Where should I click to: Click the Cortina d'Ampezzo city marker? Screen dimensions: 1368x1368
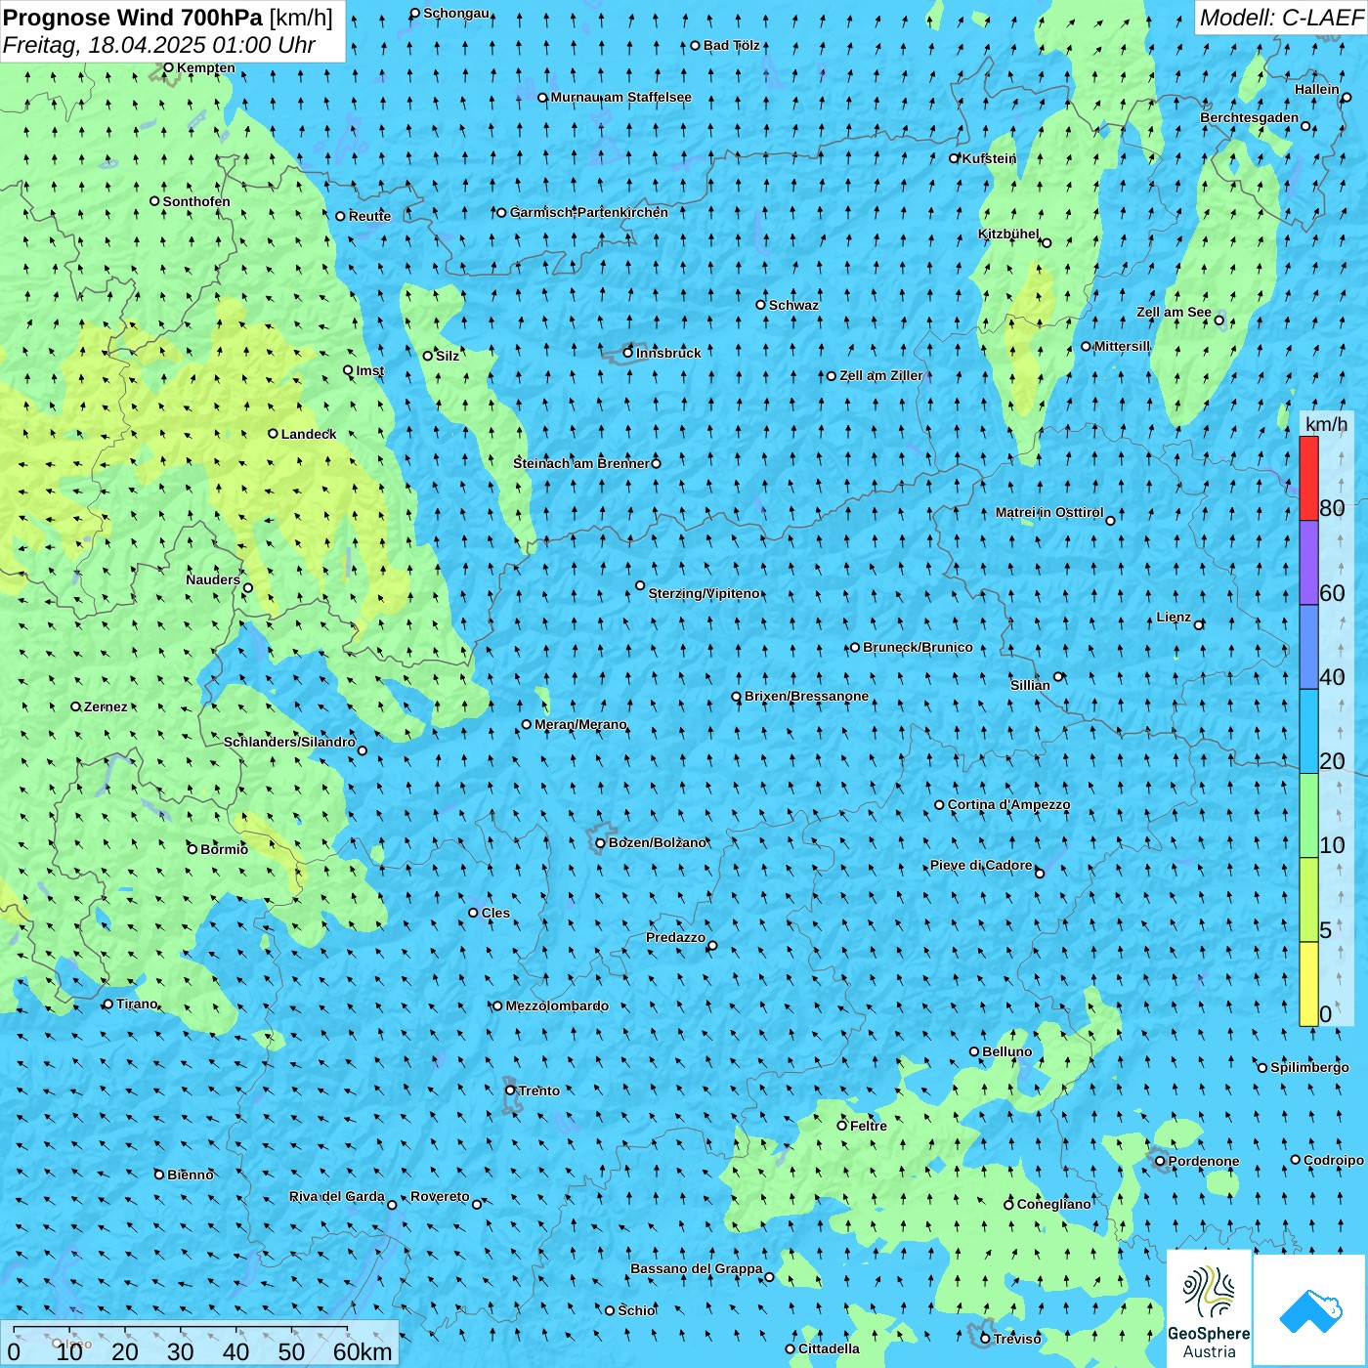pyautogui.click(x=939, y=805)
